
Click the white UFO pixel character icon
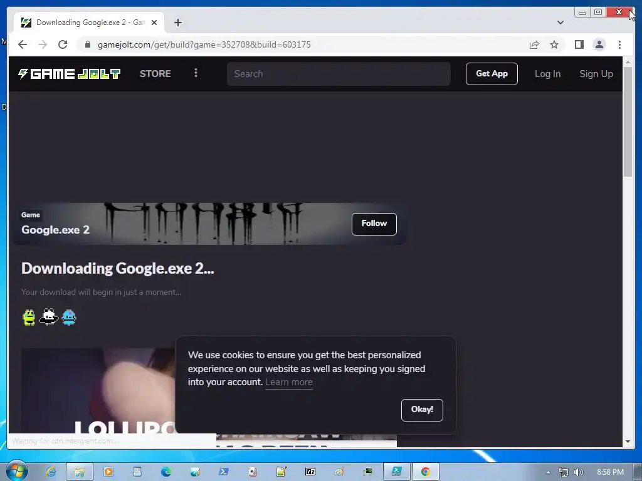48,316
